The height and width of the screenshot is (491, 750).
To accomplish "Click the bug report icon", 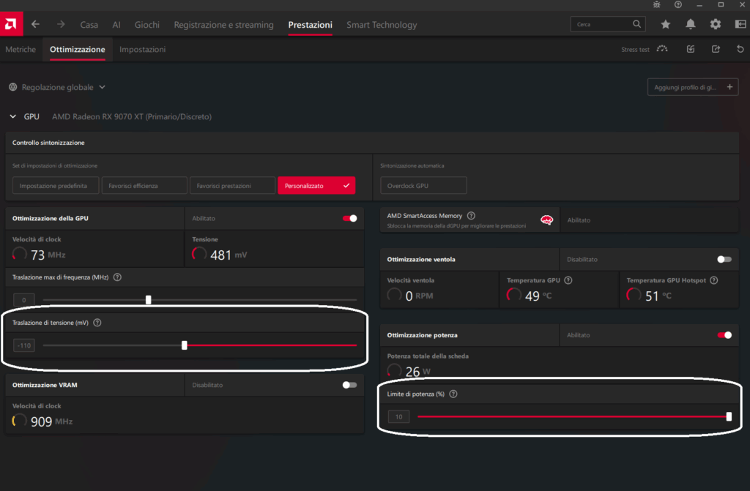I will (x=657, y=5).
